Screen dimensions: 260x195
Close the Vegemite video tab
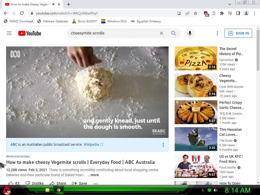(x=59, y=4)
